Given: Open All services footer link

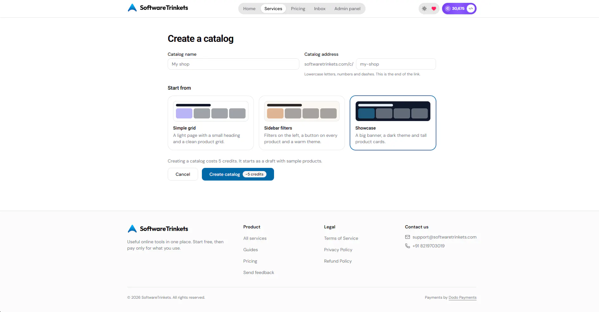Looking at the screenshot, I should [x=255, y=238].
